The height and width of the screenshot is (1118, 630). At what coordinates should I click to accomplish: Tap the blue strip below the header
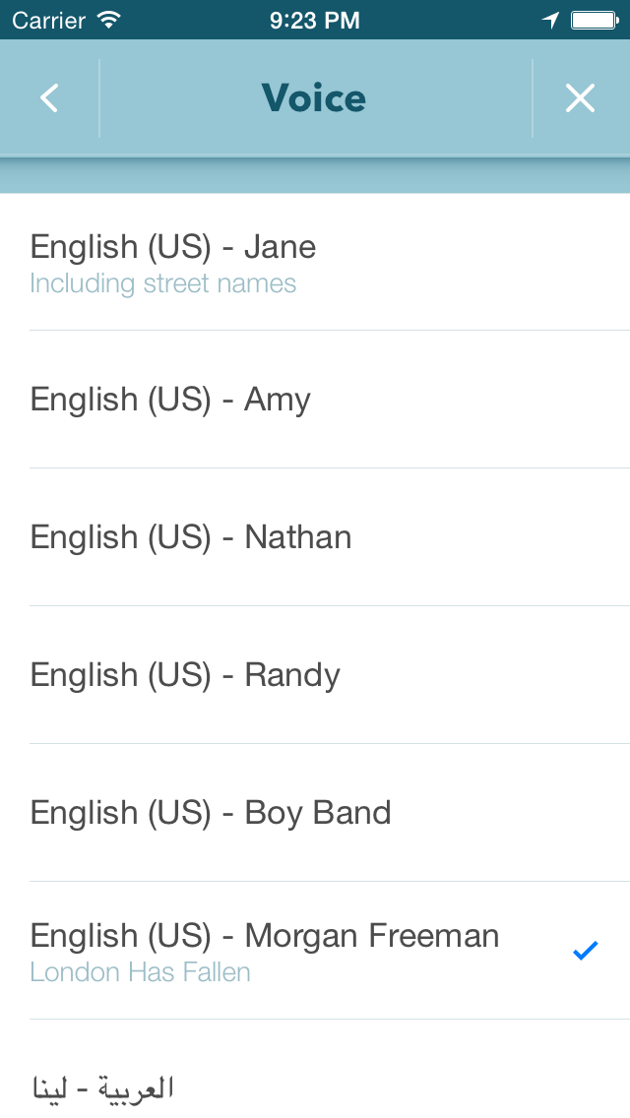(x=315, y=176)
